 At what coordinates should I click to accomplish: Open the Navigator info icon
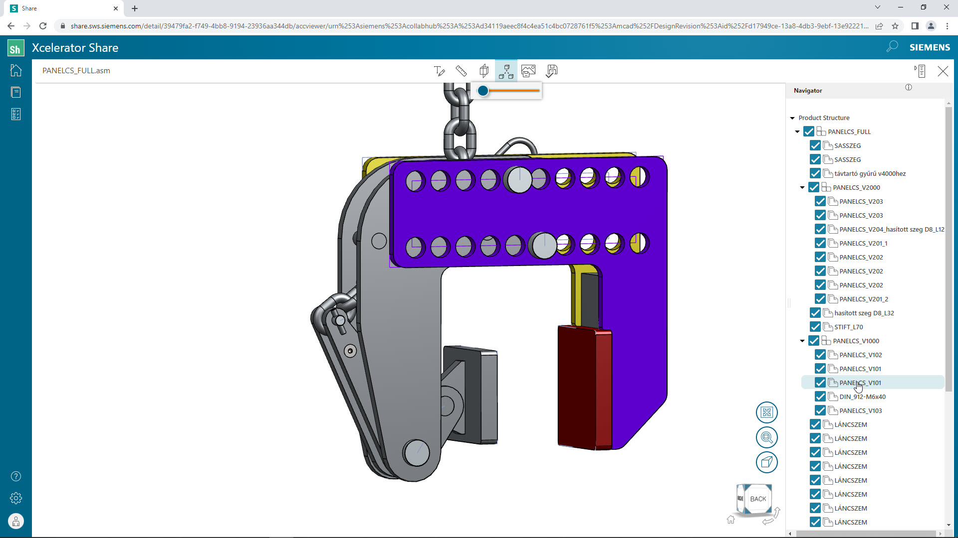(x=909, y=87)
